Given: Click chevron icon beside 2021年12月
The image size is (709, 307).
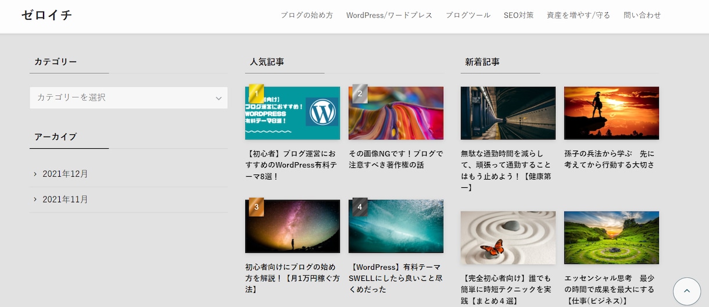Looking at the screenshot, I should point(35,174).
